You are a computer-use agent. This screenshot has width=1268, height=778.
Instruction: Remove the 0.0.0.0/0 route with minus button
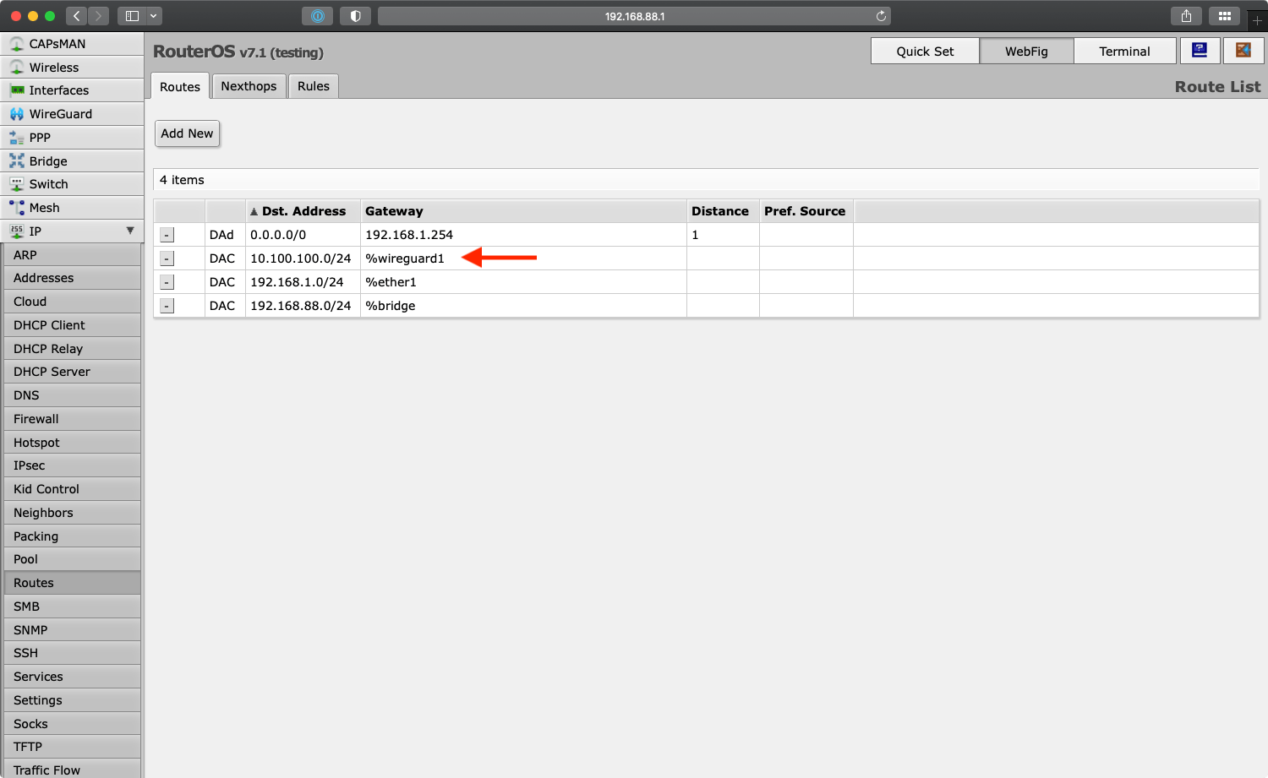167,235
